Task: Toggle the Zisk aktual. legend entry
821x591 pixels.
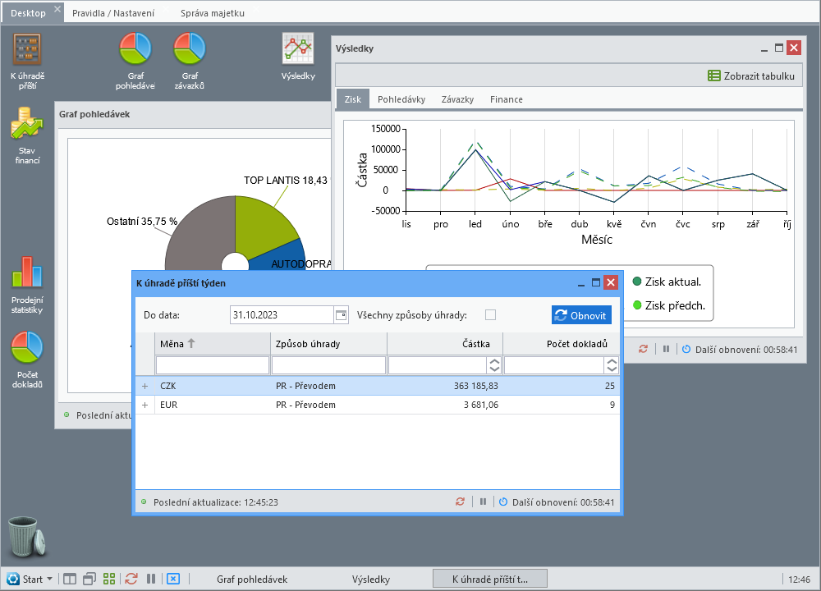Action: point(667,282)
